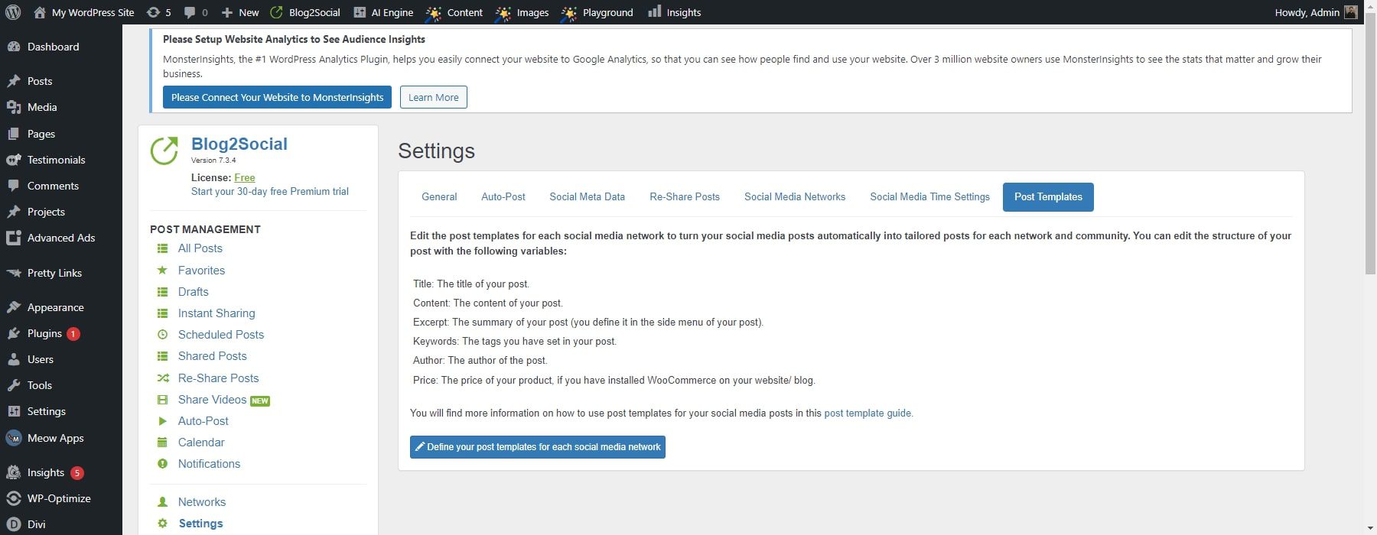Open Favorites in Post Management

(x=201, y=271)
